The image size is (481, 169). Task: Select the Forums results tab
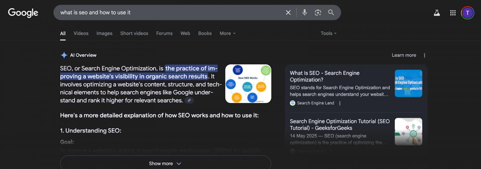coord(164,33)
